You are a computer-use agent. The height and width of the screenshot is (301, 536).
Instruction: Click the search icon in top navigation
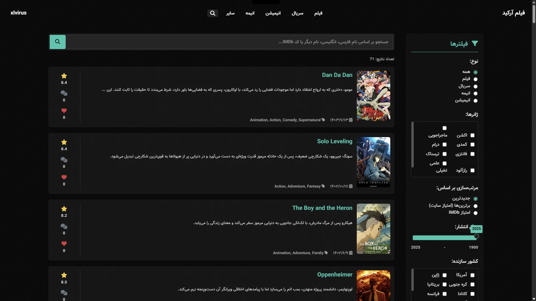point(212,13)
